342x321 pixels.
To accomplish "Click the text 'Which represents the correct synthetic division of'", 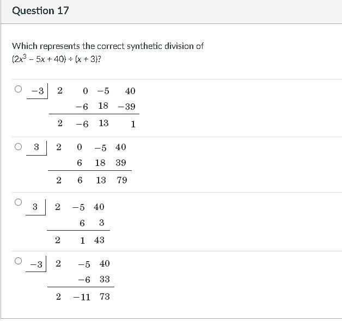I will 108,46.
